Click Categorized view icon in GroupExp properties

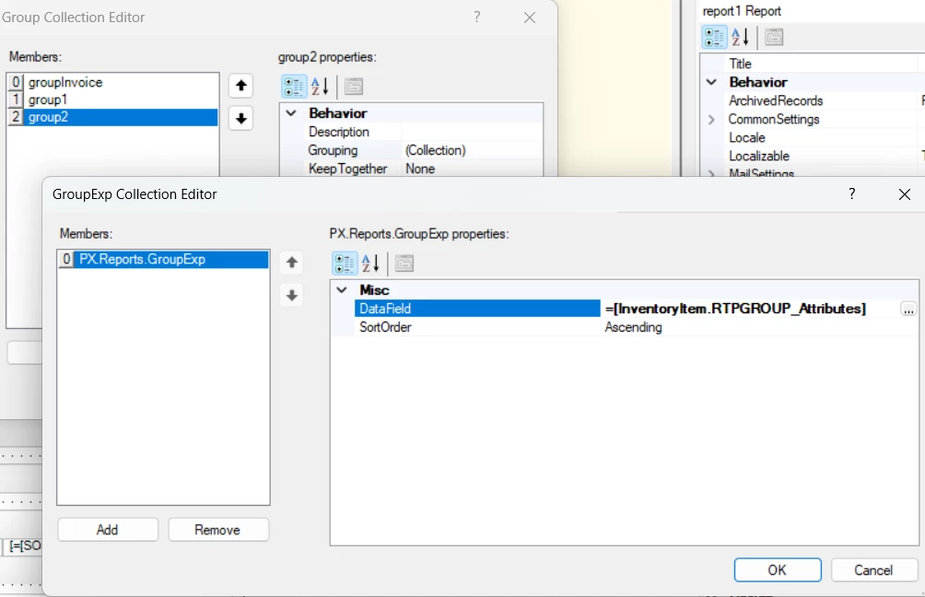pyautogui.click(x=344, y=263)
